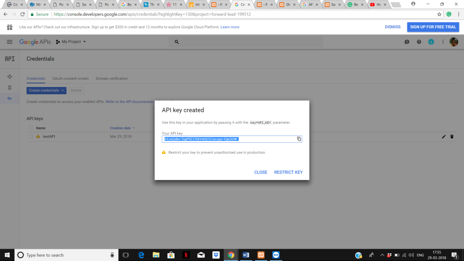Click CLOSE in the API key dialog
This screenshot has width=464, height=261.
pos(261,172)
